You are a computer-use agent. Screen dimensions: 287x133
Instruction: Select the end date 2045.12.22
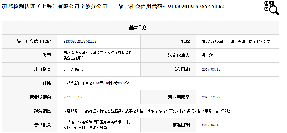tap(211, 97)
